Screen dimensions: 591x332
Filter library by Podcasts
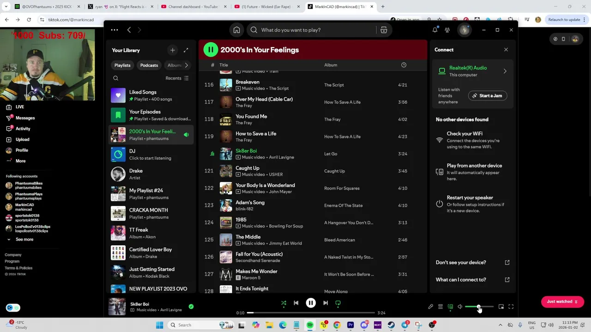click(x=149, y=65)
